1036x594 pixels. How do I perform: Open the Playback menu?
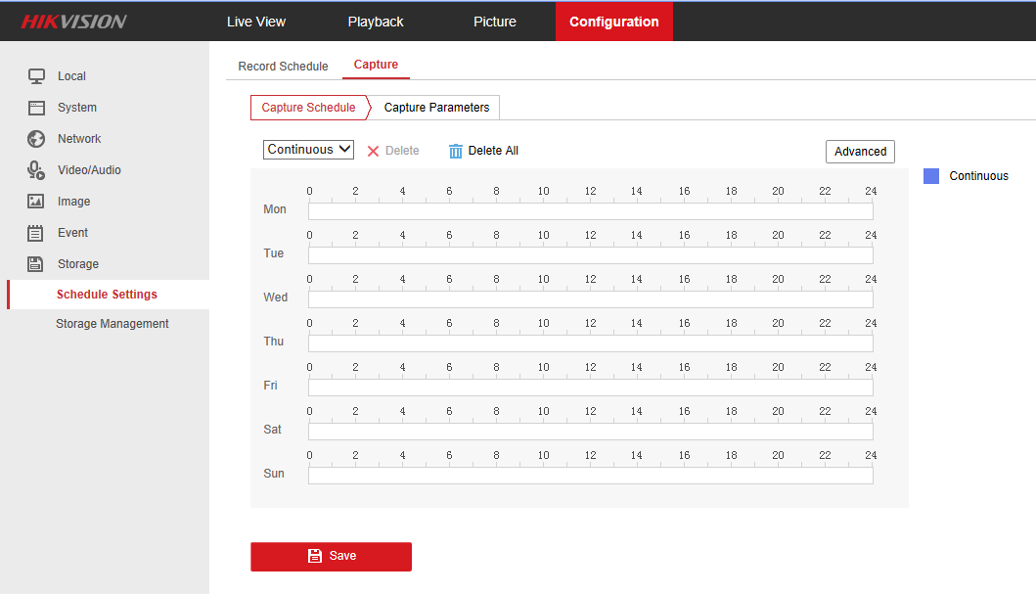376,22
